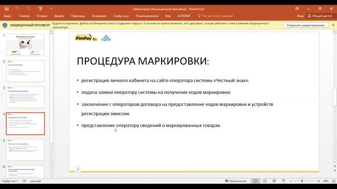
Task: Open Ribbon Display Options icon
Action: [x=297, y=9]
